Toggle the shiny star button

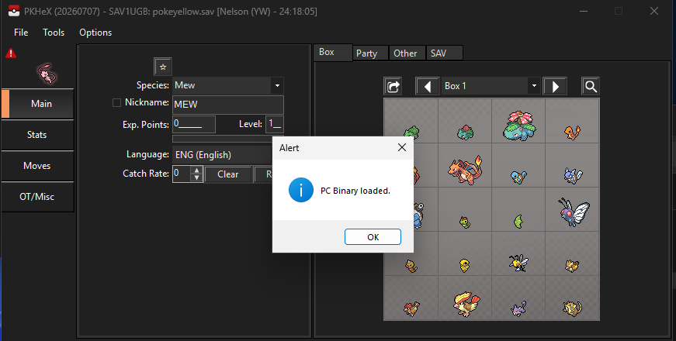(x=163, y=67)
